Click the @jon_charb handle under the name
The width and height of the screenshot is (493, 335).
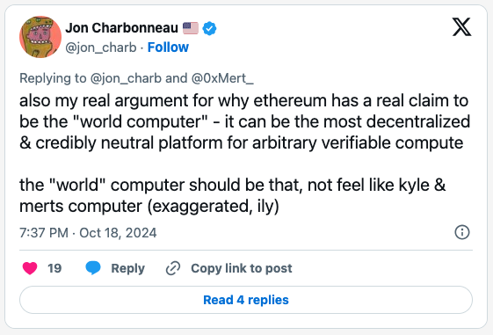(x=100, y=47)
